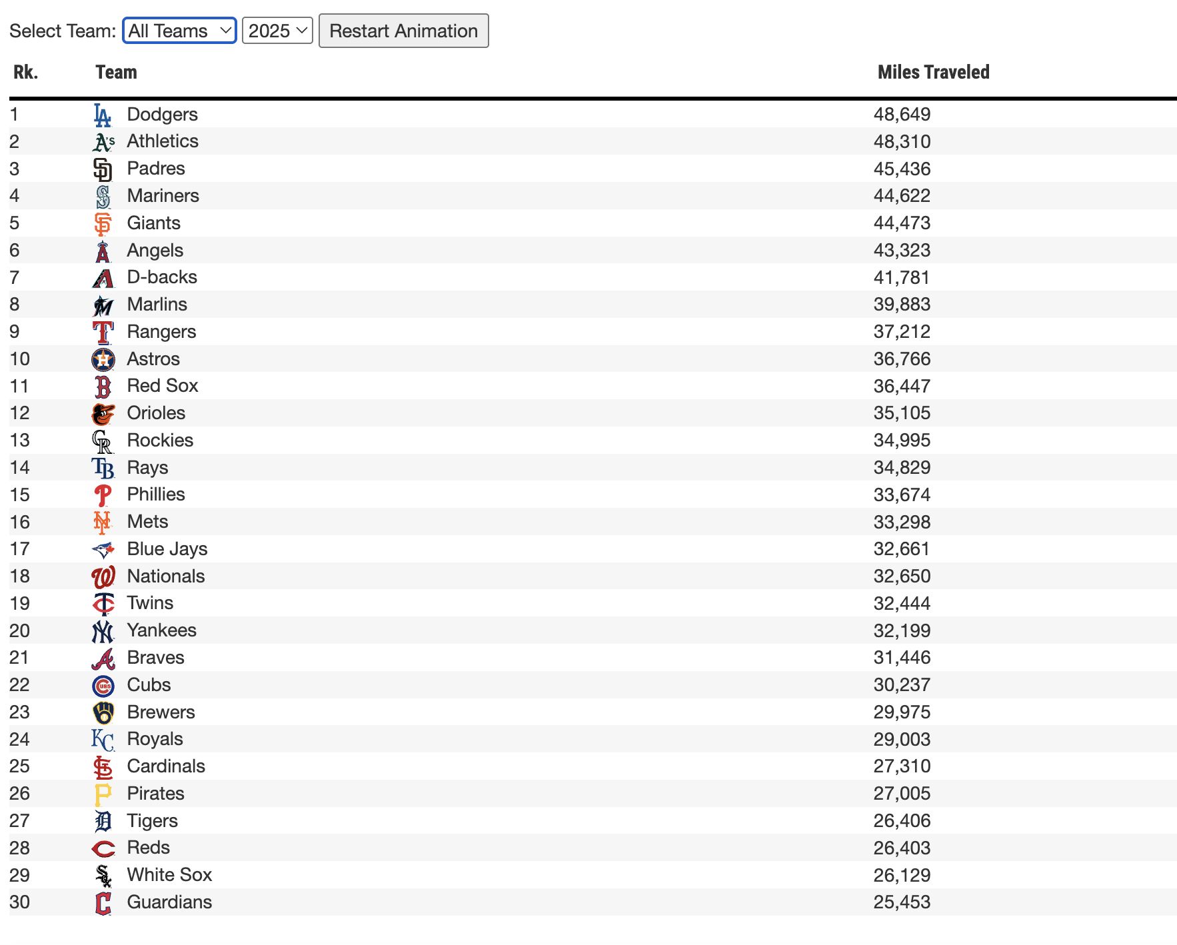Click the Guardians C logo

103,903
